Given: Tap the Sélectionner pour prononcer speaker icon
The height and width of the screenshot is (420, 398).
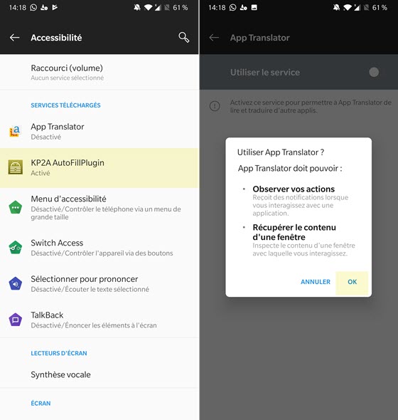Looking at the screenshot, I should (15, 283).
